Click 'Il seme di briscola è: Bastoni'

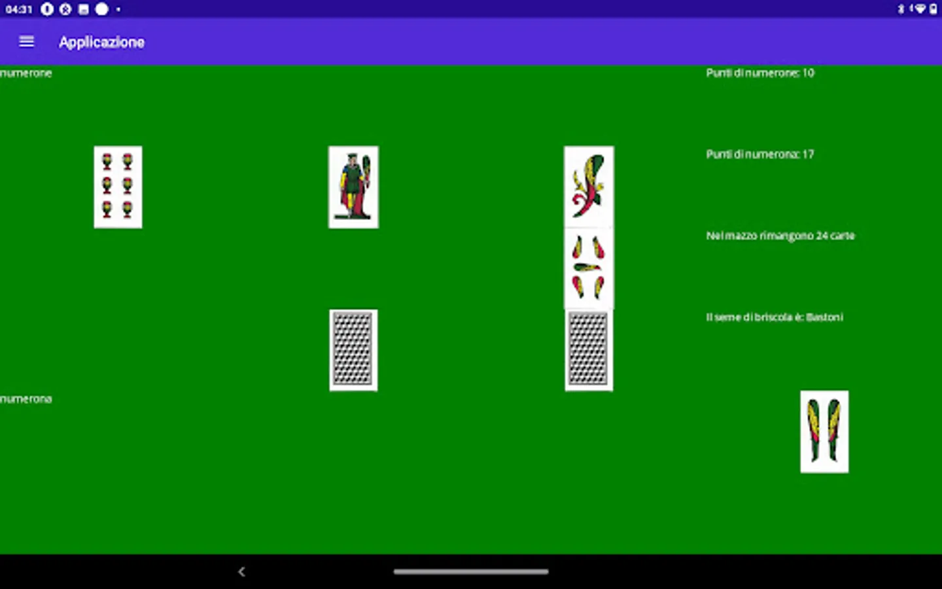coord(775,317)
